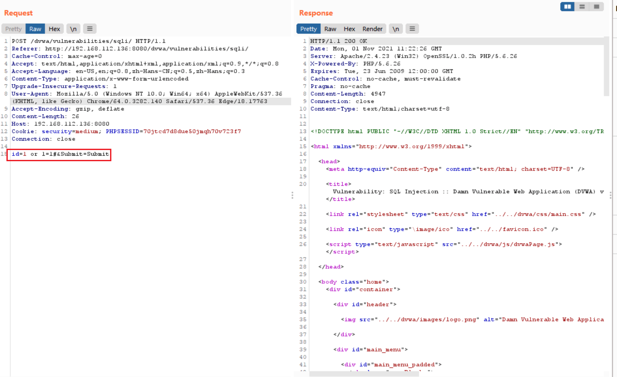The image size is (617, 377).
Task: Click the PHPSESSID cookie value
Action: tap(192, 132)
